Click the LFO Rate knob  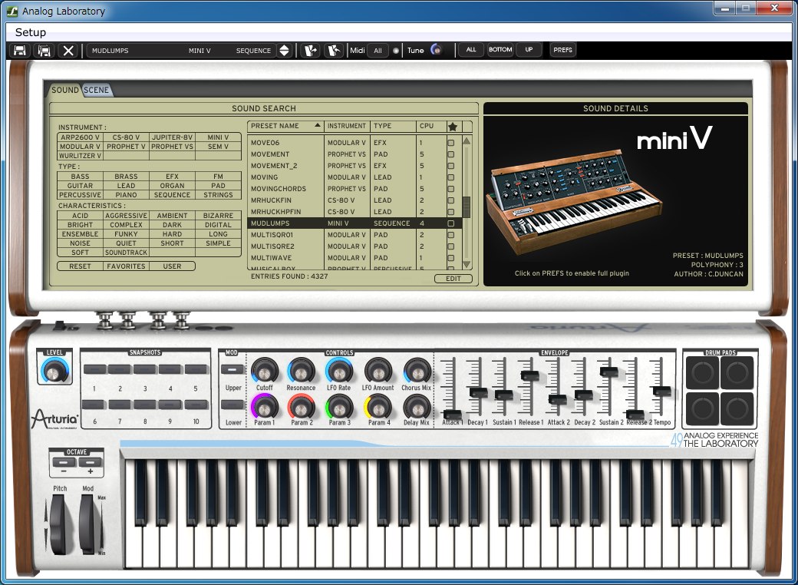[339, 371]
